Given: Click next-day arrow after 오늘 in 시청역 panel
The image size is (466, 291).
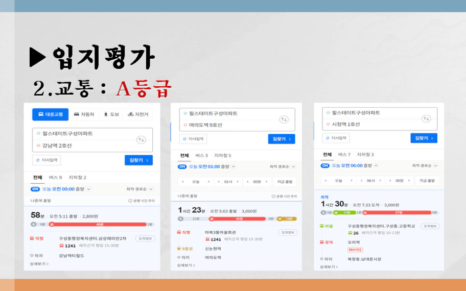Looking at the screenshot, I should pyautogui.click(x=351, y=181).
